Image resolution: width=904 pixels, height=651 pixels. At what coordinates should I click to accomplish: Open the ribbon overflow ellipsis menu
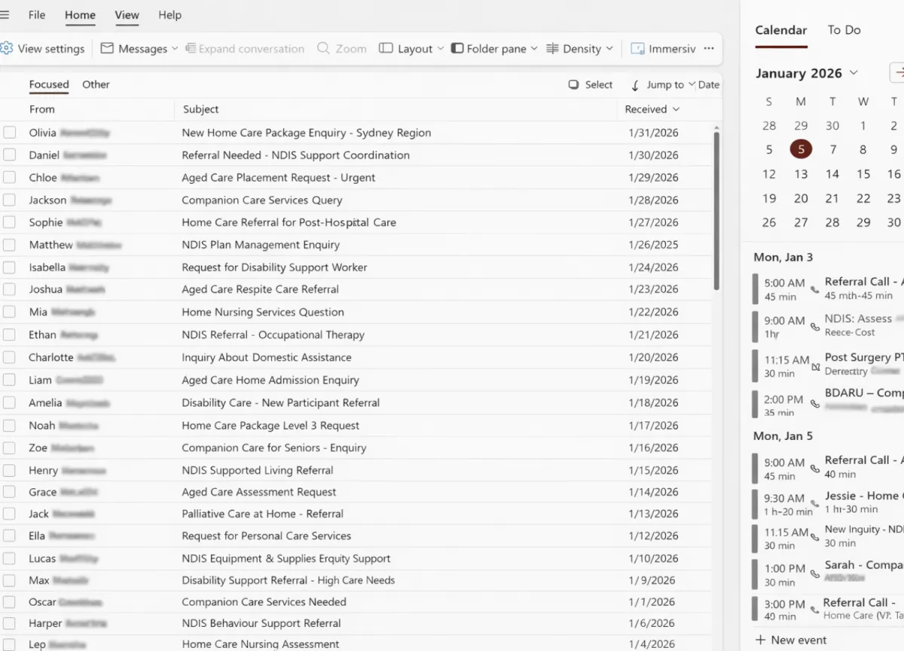click(708, 48)
